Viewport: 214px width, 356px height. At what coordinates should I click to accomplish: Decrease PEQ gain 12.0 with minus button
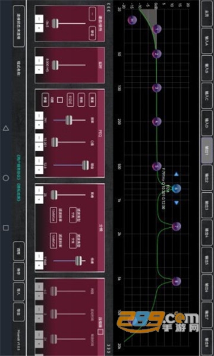coord(39,161)
